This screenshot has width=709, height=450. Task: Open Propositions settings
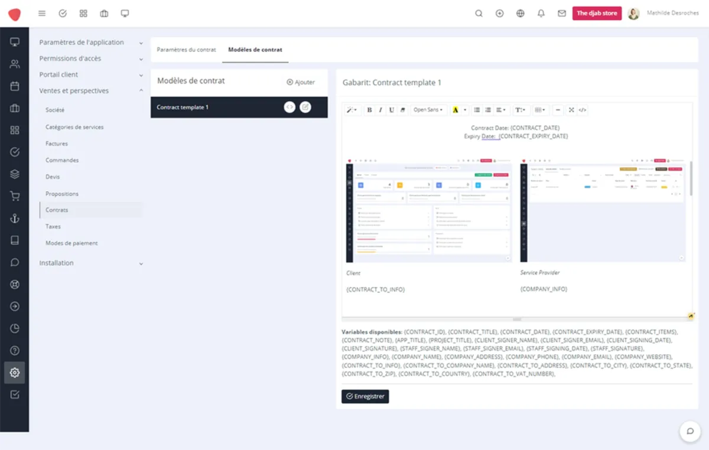tap(62, 194)
